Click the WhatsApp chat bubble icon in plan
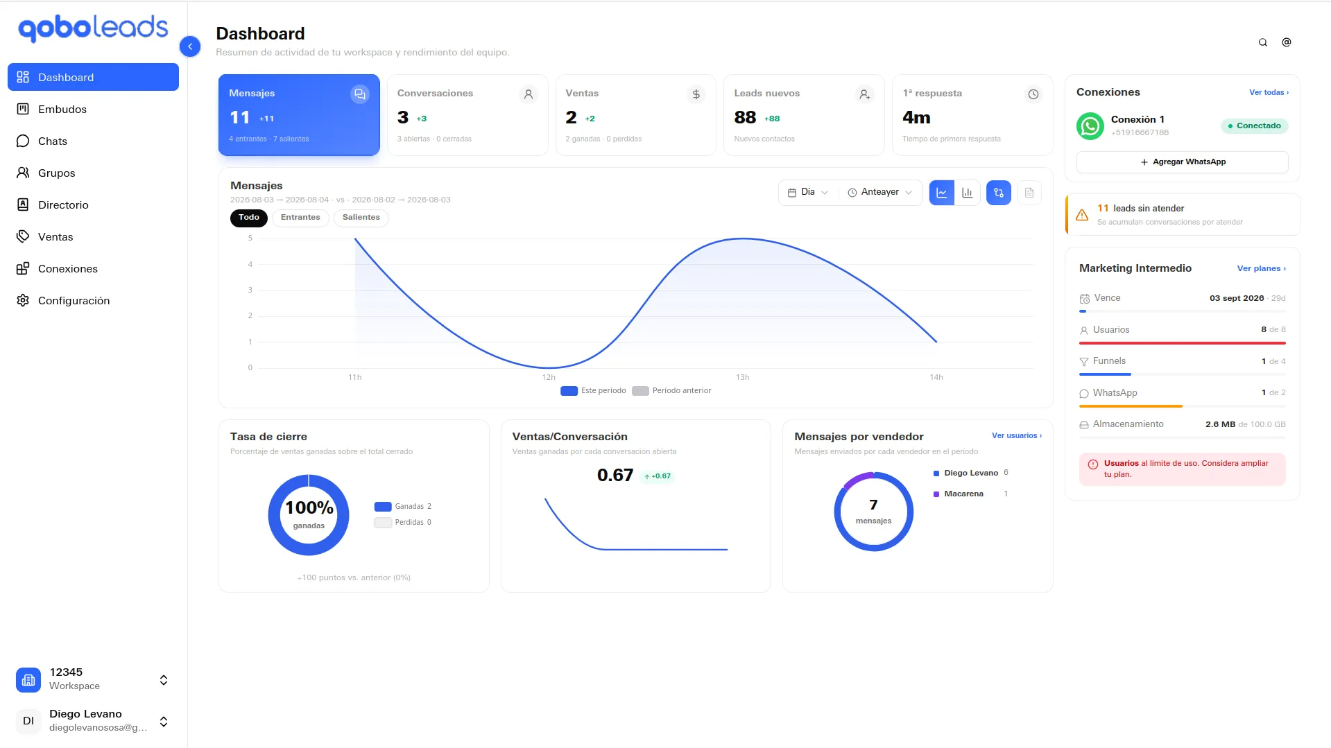The width and height of the screenshot is (1331, 748). click(1084, 394)
